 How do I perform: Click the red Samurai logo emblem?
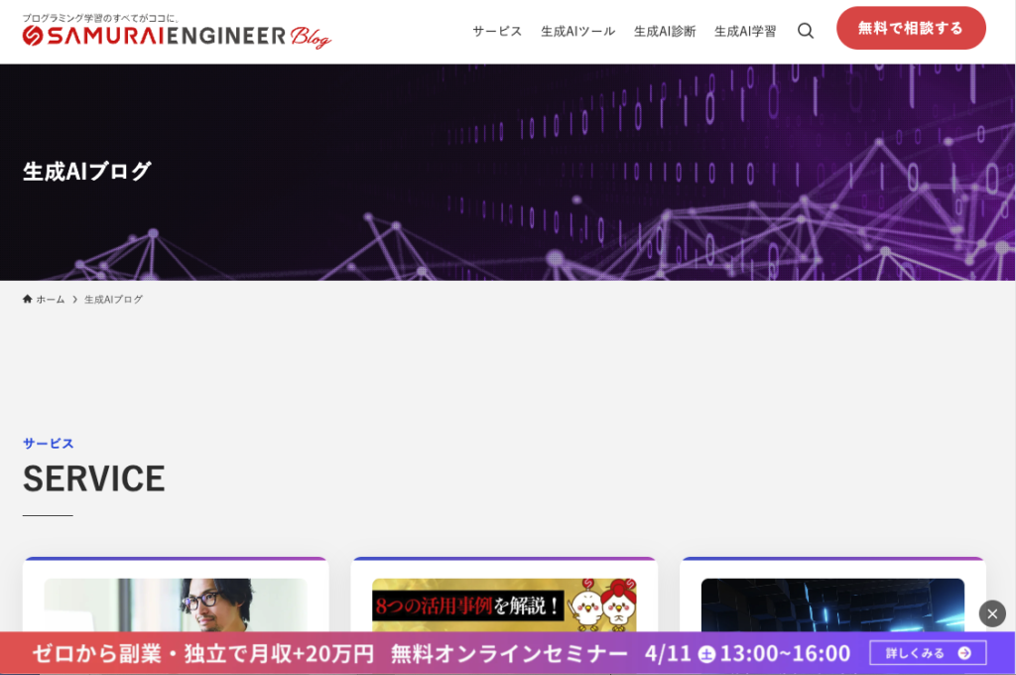[31, 37]
